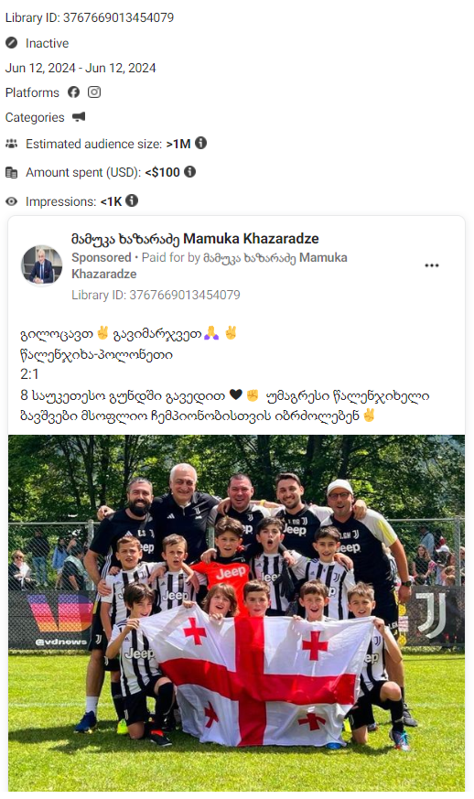Click the audience people icon

(11, 144)
